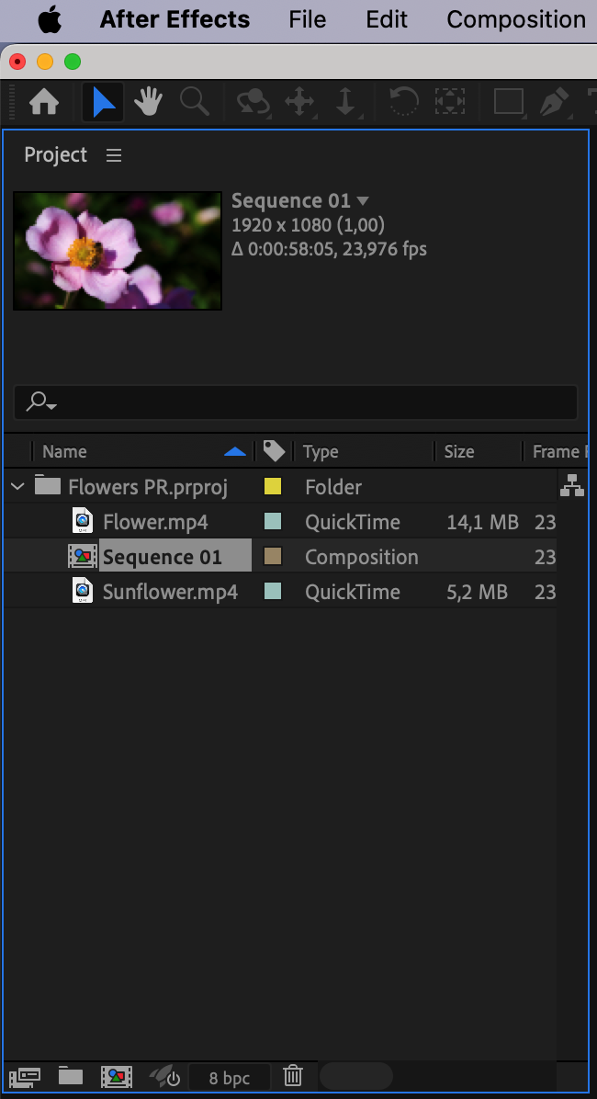Select the Rotation tool
Screen dimensions: 597x1099
403,102
